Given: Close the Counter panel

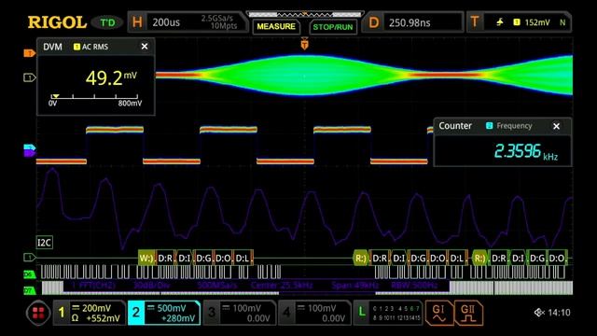Looking at the screenshot, I should pyautogui.click(x=556, y=126).
